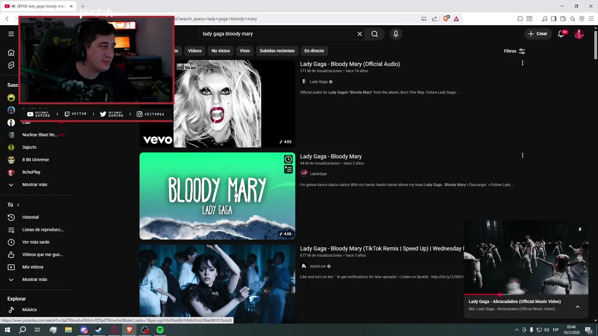Go to YouTube Home icon in sidebar
The height and width of the screenshot is (336, 598).
coord(11,52)
